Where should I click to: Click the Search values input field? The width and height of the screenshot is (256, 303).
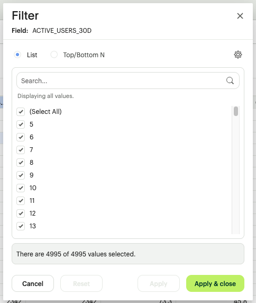tap(128, 81)
